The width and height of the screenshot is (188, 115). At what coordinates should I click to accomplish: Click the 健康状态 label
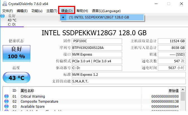(x=16, y=41)
